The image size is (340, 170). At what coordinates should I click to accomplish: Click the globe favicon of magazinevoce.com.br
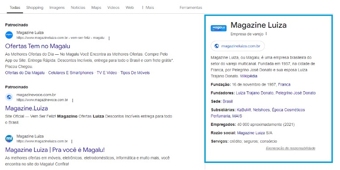(x=9, y=97)
